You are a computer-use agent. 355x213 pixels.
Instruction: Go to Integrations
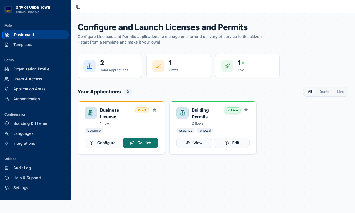[x=35, y=143]
